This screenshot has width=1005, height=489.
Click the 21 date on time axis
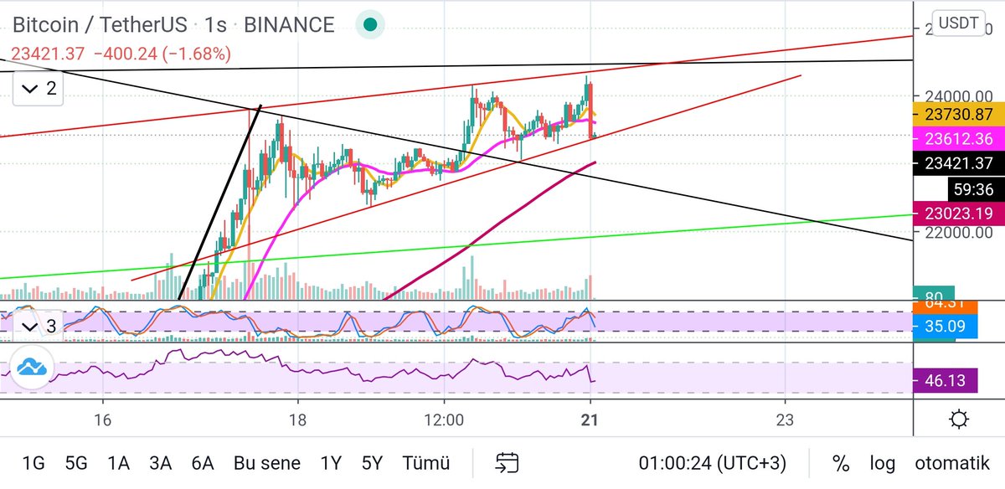(x=591, y=420)
